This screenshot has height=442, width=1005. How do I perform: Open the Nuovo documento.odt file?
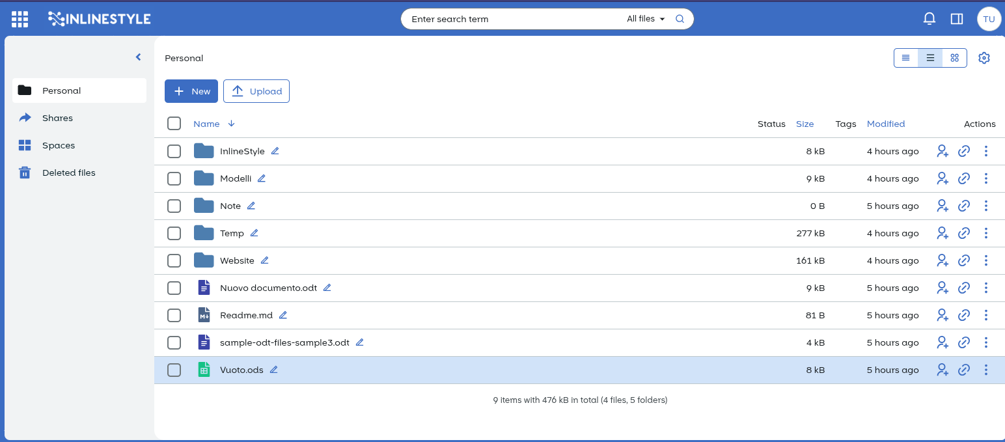268,288
